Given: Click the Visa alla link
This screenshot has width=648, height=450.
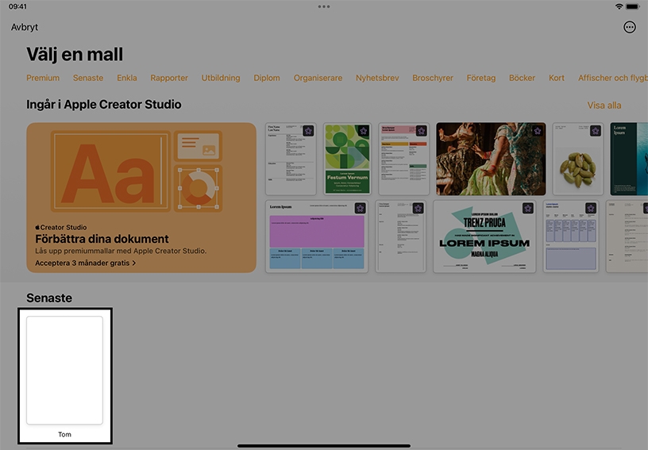Looking at the screenshot, I should [604, 106].
